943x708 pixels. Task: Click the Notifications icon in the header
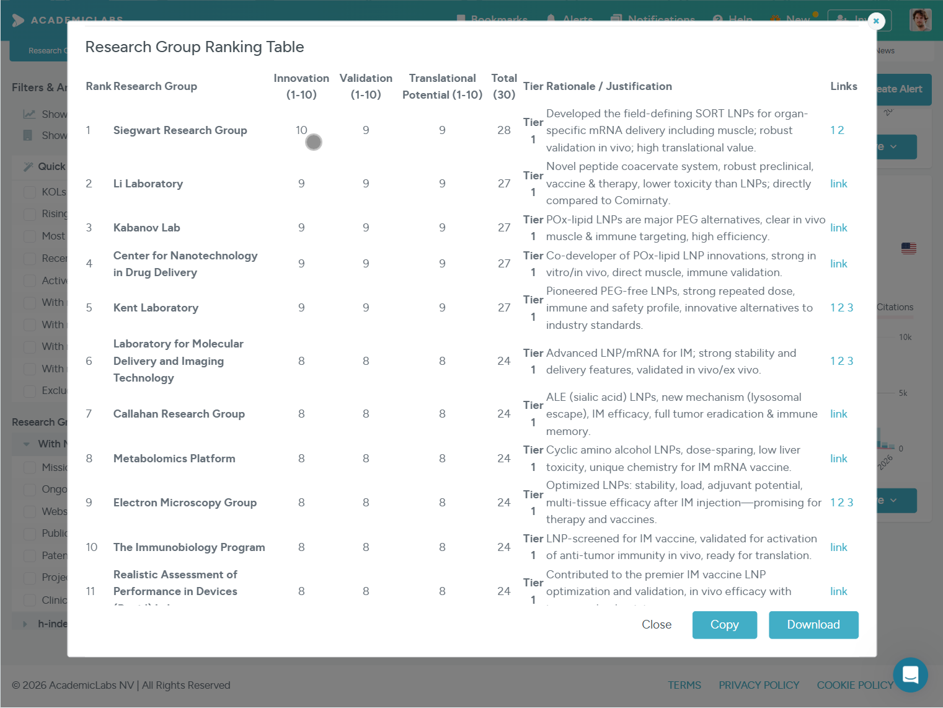click(x=616, y=19)
